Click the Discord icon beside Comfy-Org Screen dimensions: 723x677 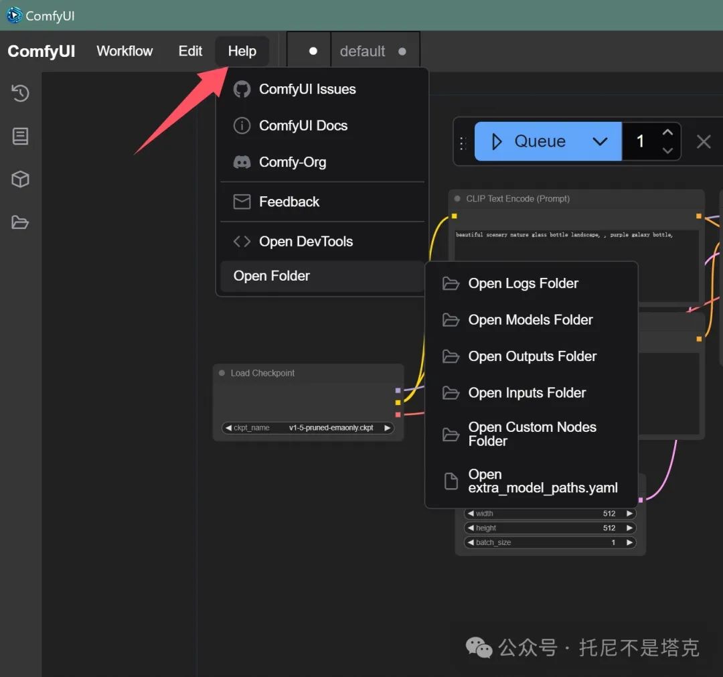(x=242, y=162)
